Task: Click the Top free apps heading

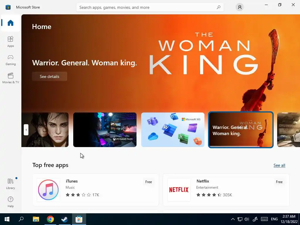Action: point(50,165)
